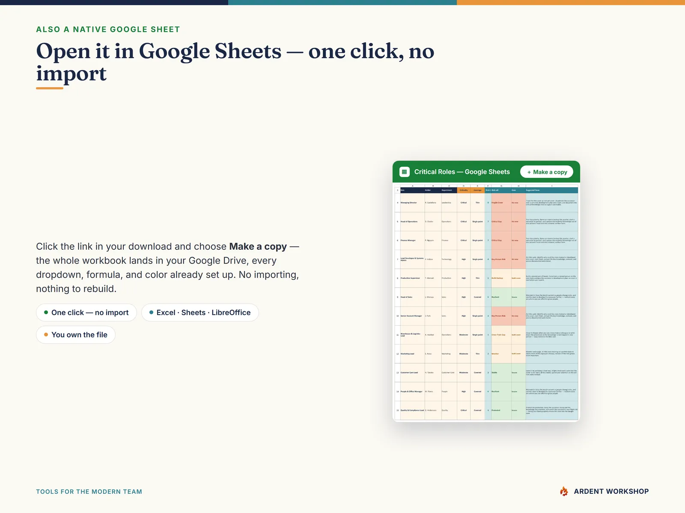Click the 'Leadership' department cell

pos(449,203)
